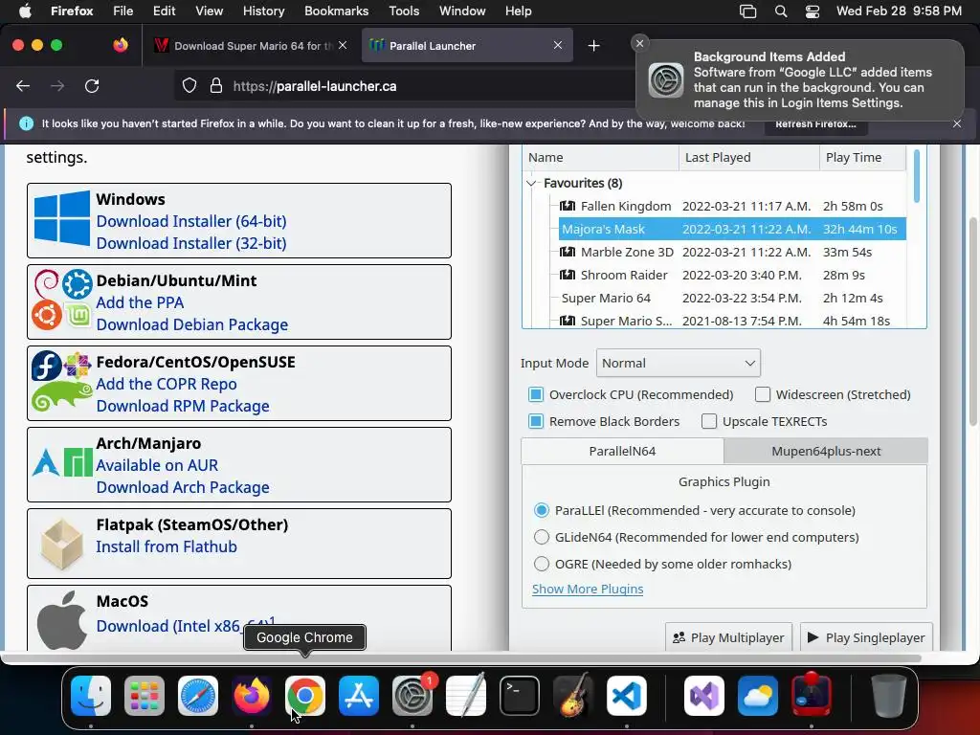
Task: Go back to the previous page
Action: click(23, 85)
